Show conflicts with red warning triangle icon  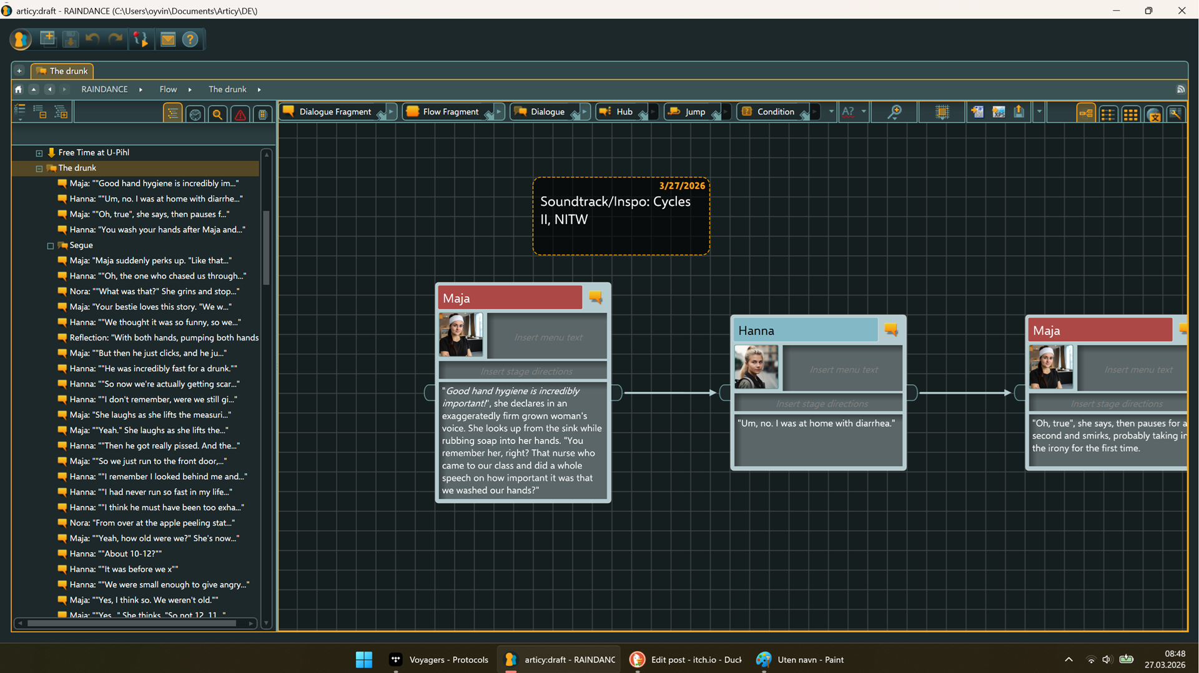(x=240, y=114)
